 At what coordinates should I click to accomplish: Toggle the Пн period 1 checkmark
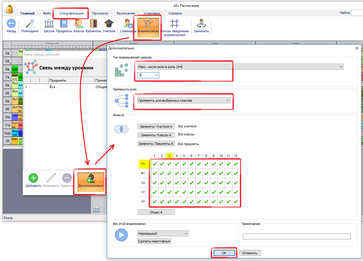[154, 163]
